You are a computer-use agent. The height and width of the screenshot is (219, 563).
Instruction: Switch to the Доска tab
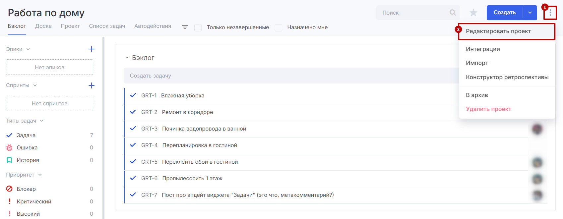[43, 26]
